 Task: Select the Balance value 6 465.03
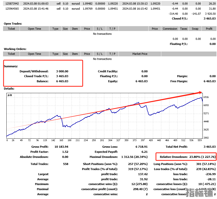click(x=62, y=81)
